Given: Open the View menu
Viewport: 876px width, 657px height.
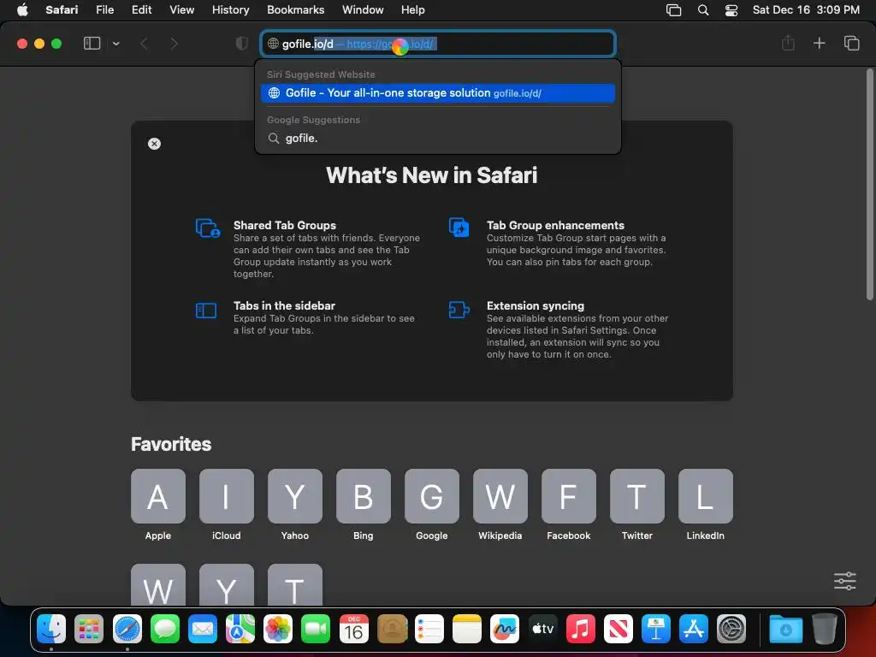Looking at the screenshot, I should (181, 10).
